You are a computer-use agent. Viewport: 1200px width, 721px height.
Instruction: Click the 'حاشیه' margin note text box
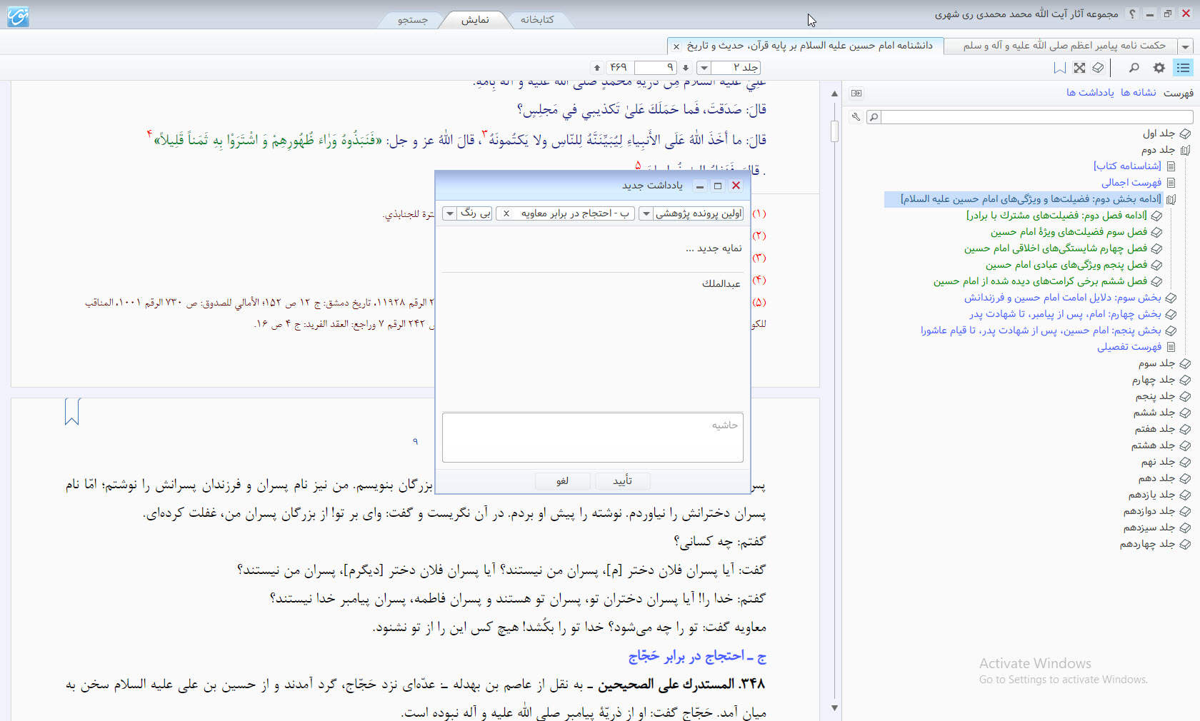(593, 438)
